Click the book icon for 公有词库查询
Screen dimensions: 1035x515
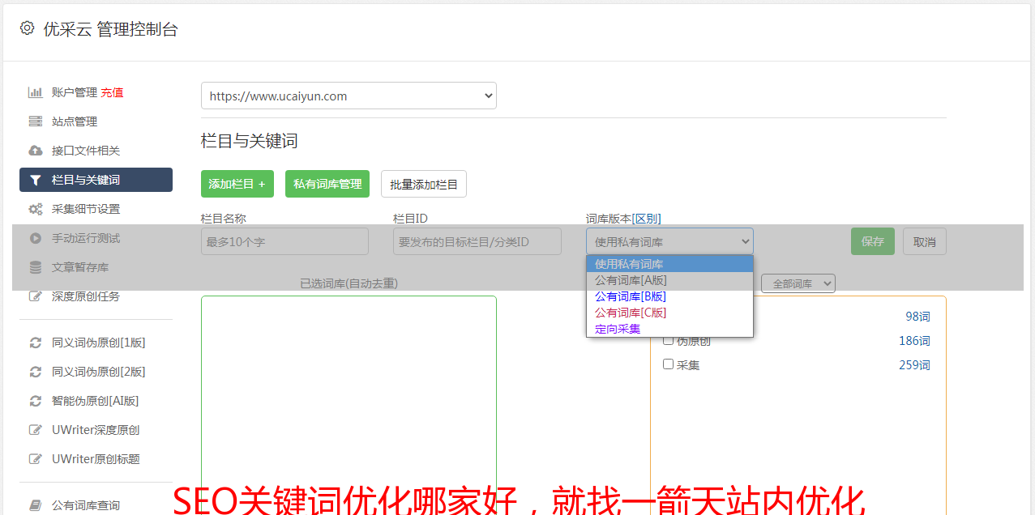[36, 505]
